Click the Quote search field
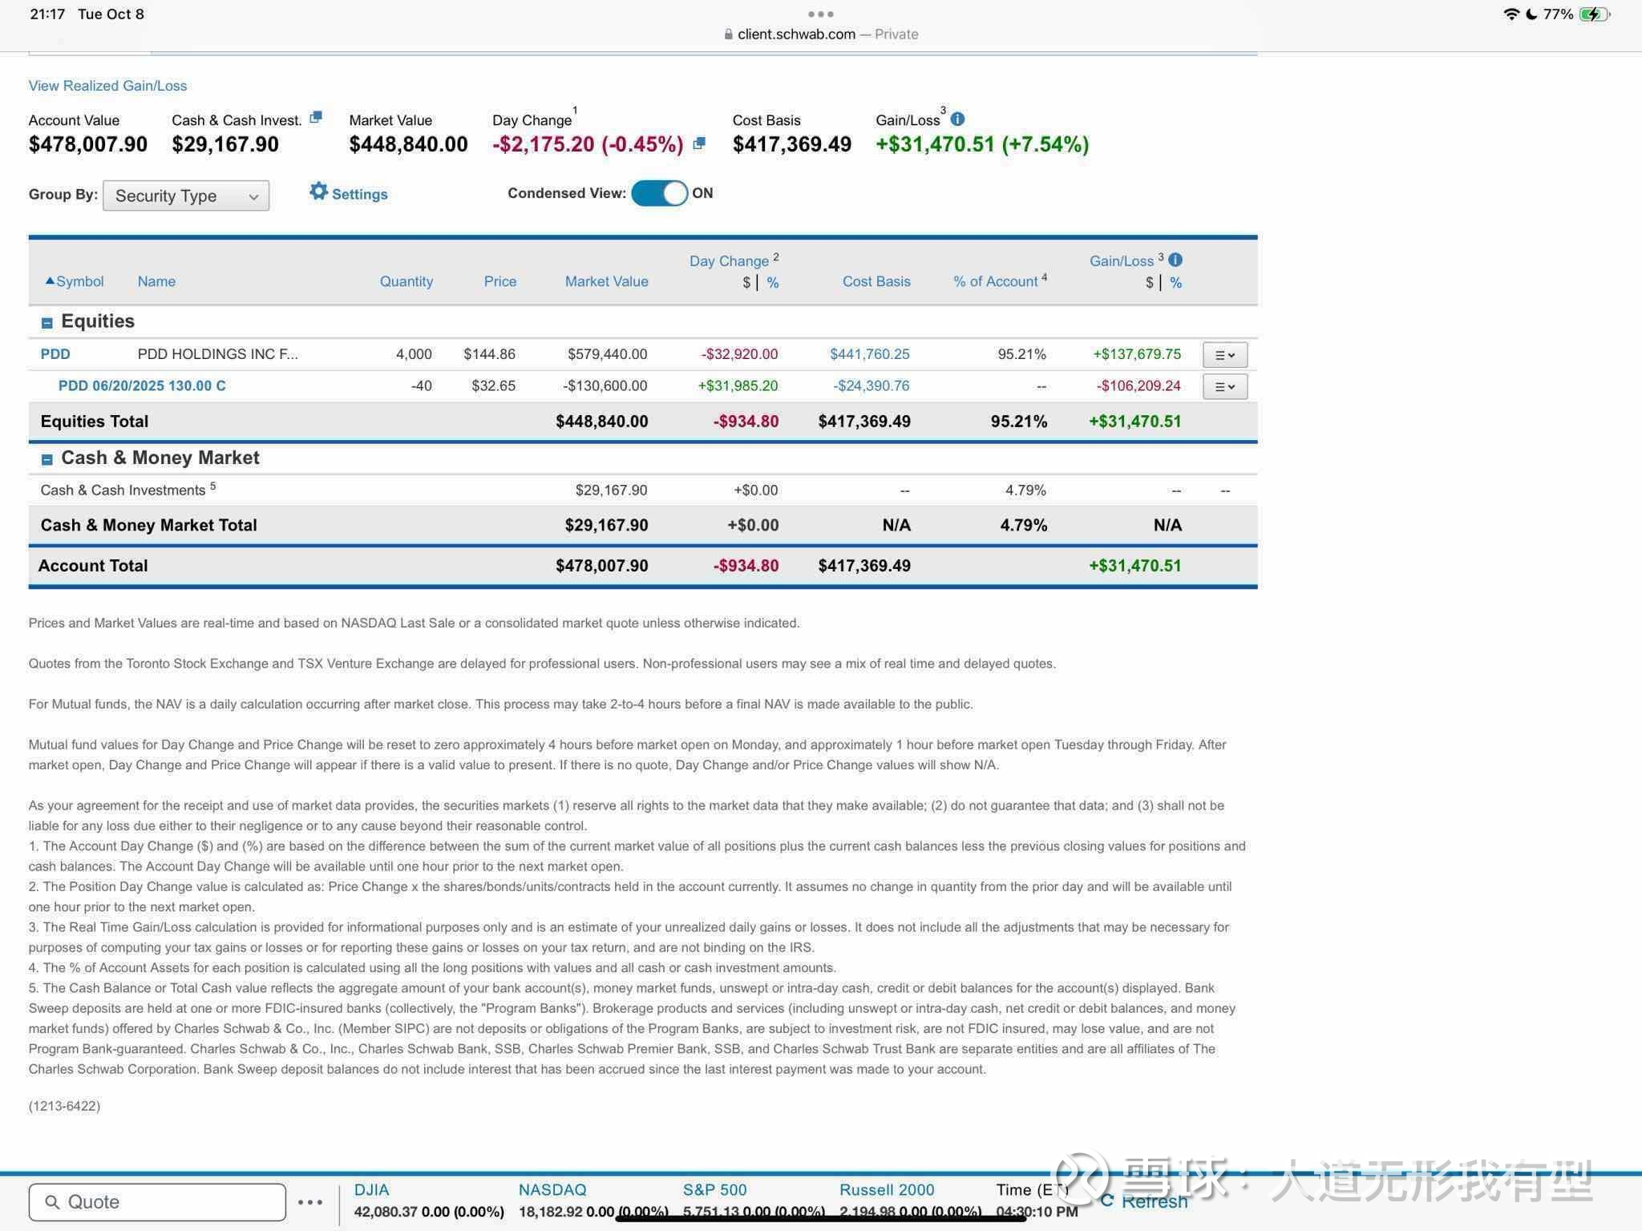Image resolution: width=1642 pixels, height=1231 pixels. (157, 1202)
